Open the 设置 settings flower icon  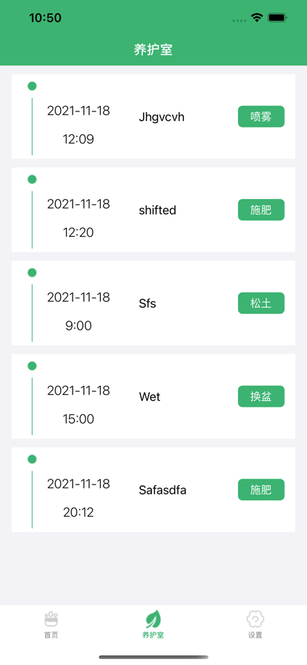tap(255, 619)
